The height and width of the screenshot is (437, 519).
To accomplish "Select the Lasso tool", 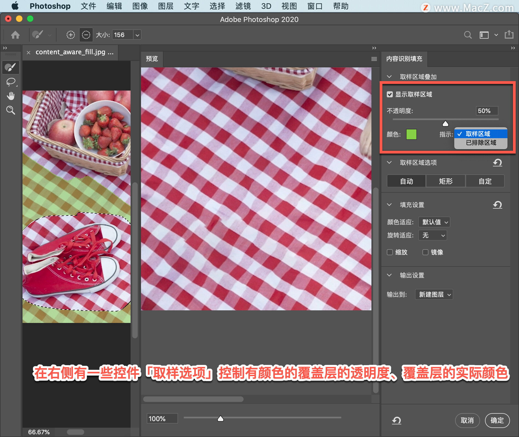I will [11, 82].
